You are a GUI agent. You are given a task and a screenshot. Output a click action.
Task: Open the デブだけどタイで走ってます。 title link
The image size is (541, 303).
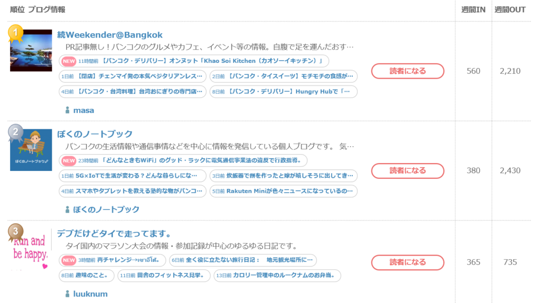coord(114,233)
